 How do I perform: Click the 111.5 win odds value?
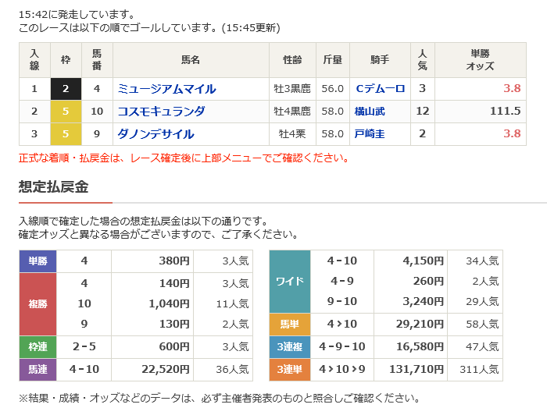pyautogui.click(x=505, y=112)
